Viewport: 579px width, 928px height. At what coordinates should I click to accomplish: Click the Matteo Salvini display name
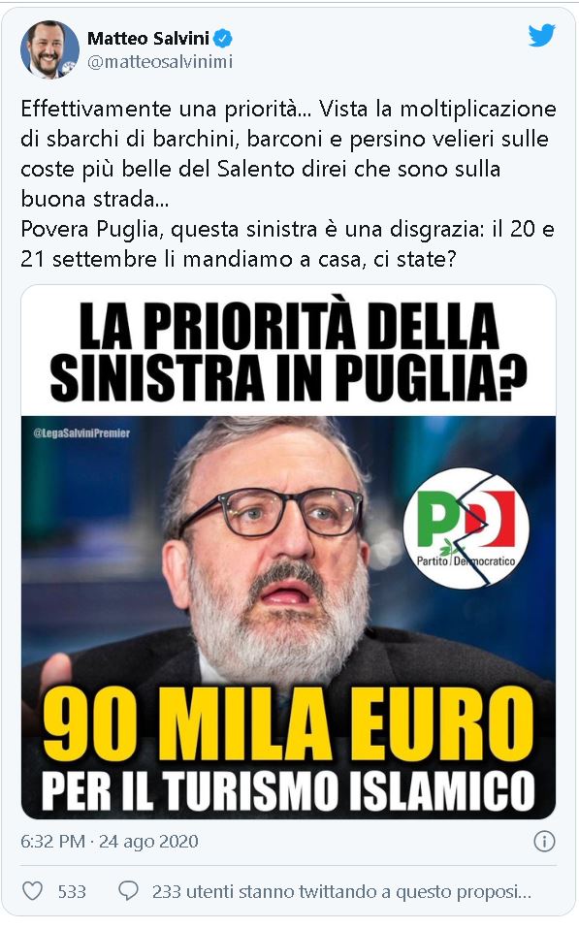click(148, 39)
